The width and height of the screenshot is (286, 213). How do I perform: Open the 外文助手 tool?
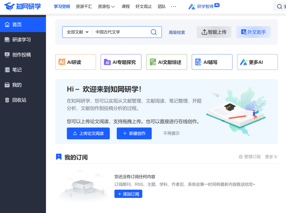pos(253,32)
